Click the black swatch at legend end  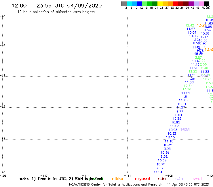(206, 3)
